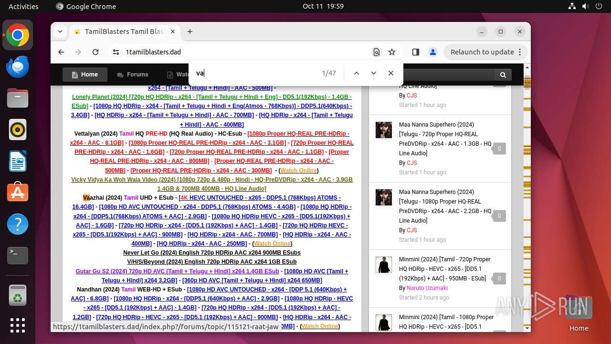
Task: Click the address bar URL
Action: [x=153, y=52]
